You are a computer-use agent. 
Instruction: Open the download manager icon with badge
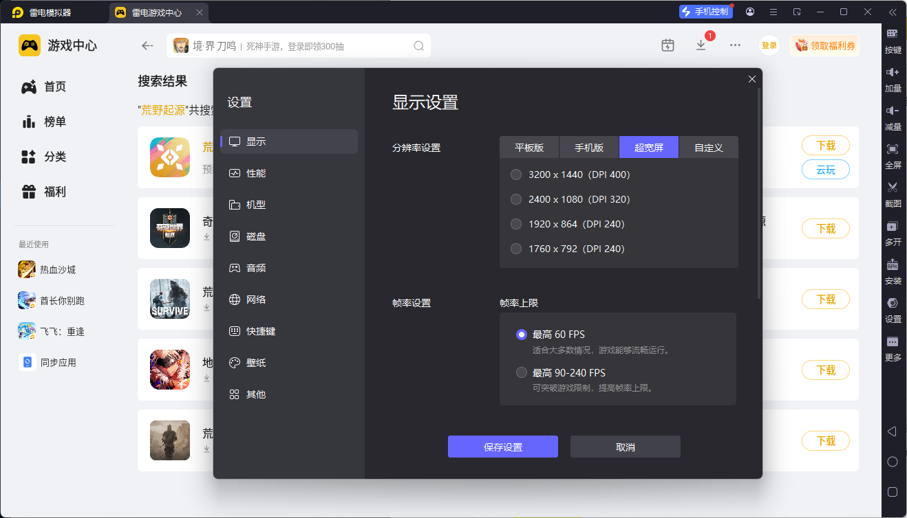coord(701,44)
